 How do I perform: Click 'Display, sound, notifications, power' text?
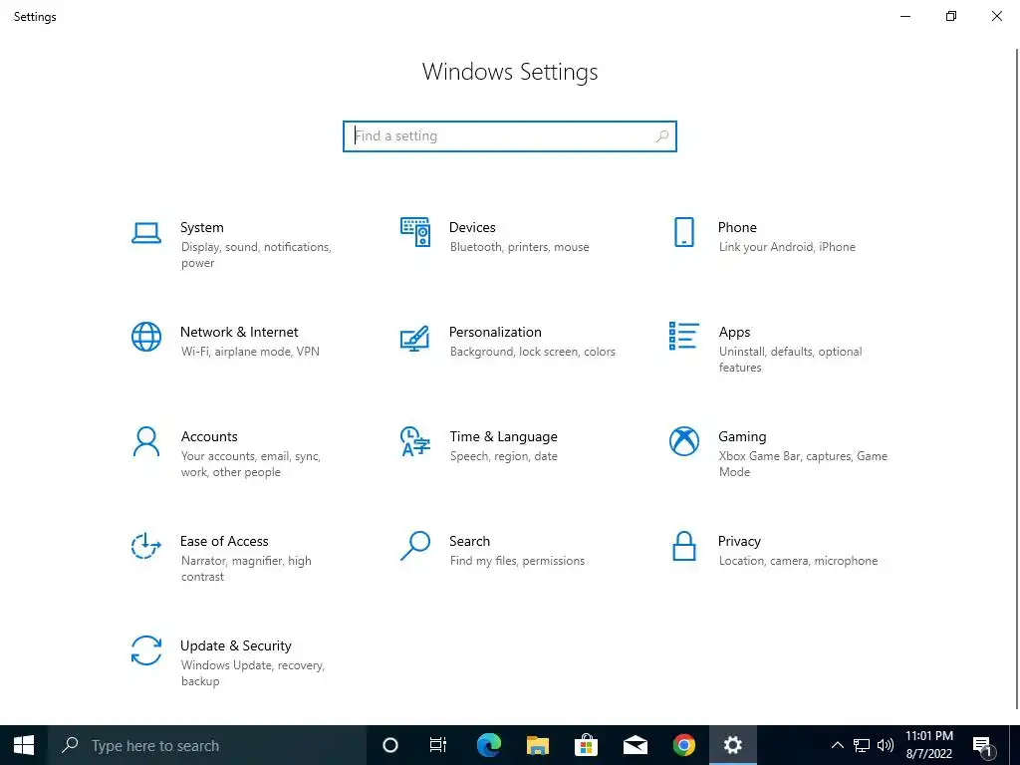tap(256, 255)
